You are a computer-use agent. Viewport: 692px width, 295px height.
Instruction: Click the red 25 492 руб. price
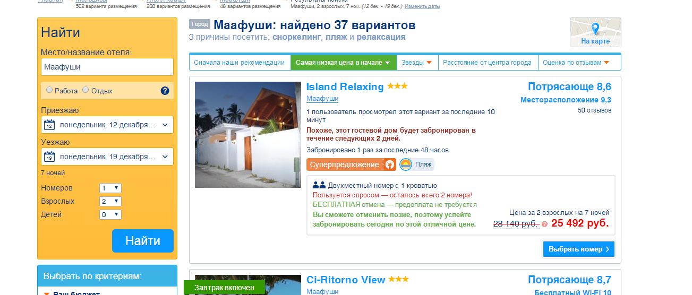coord(580,223)
